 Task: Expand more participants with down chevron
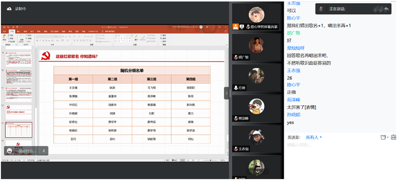pyautogui.click(x=258, y=172)
